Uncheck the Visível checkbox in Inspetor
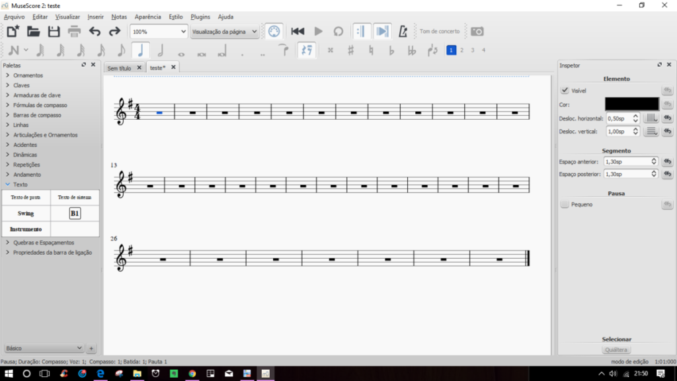Image resolution: width=677 pixels, height=381 pixels. point(565,91)
